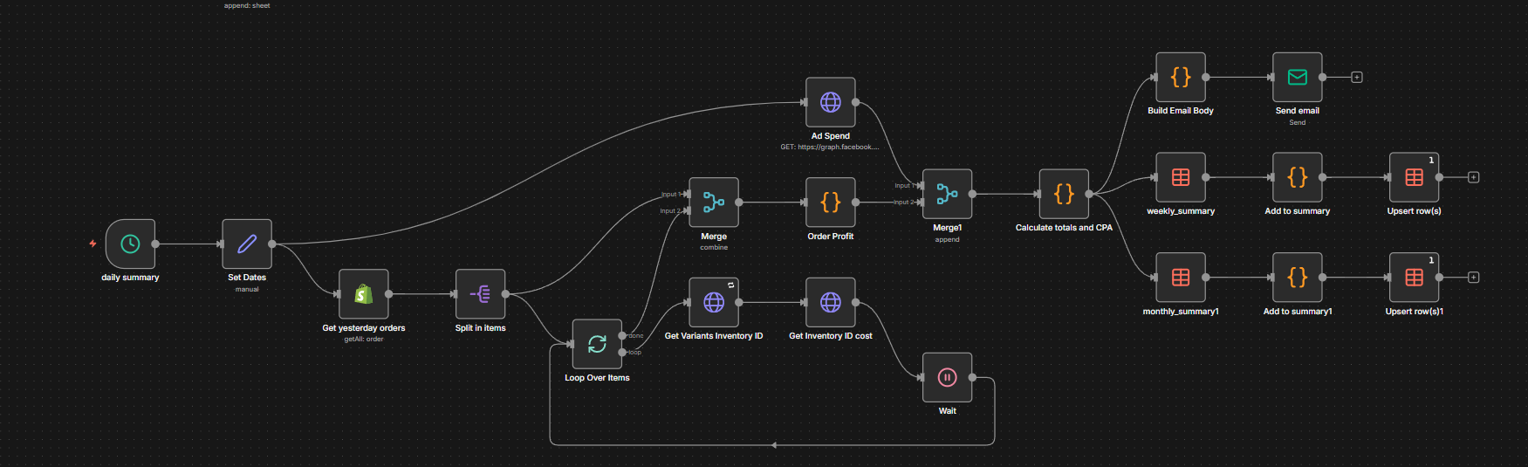Open the Merge1 append node
The image size is (1528, 467).
948,194
